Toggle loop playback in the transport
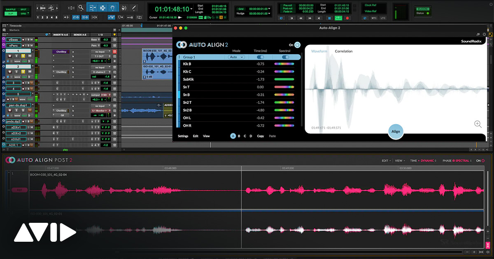Screen dimensions: 494x259 (338, 18)
